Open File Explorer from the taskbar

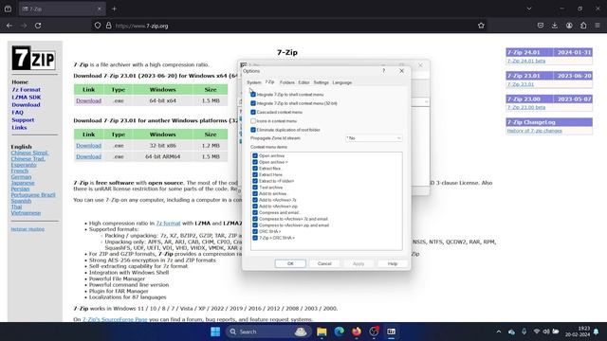(322, 332)
